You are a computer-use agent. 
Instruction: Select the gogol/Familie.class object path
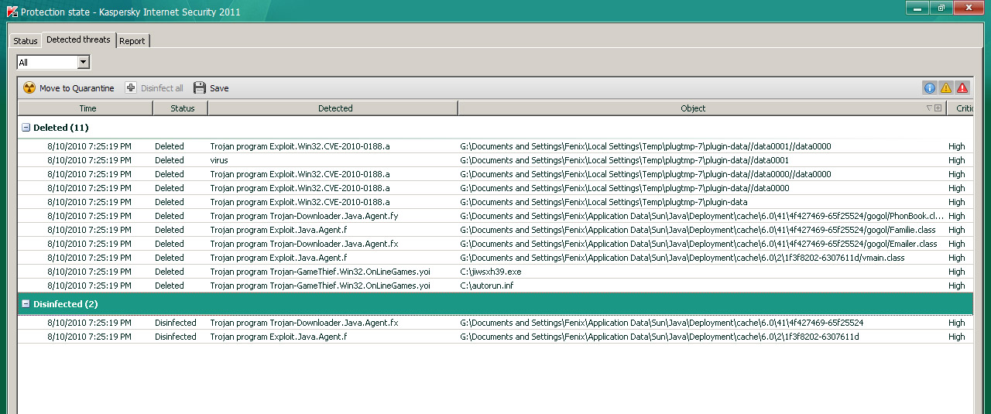tap(698, 230)
